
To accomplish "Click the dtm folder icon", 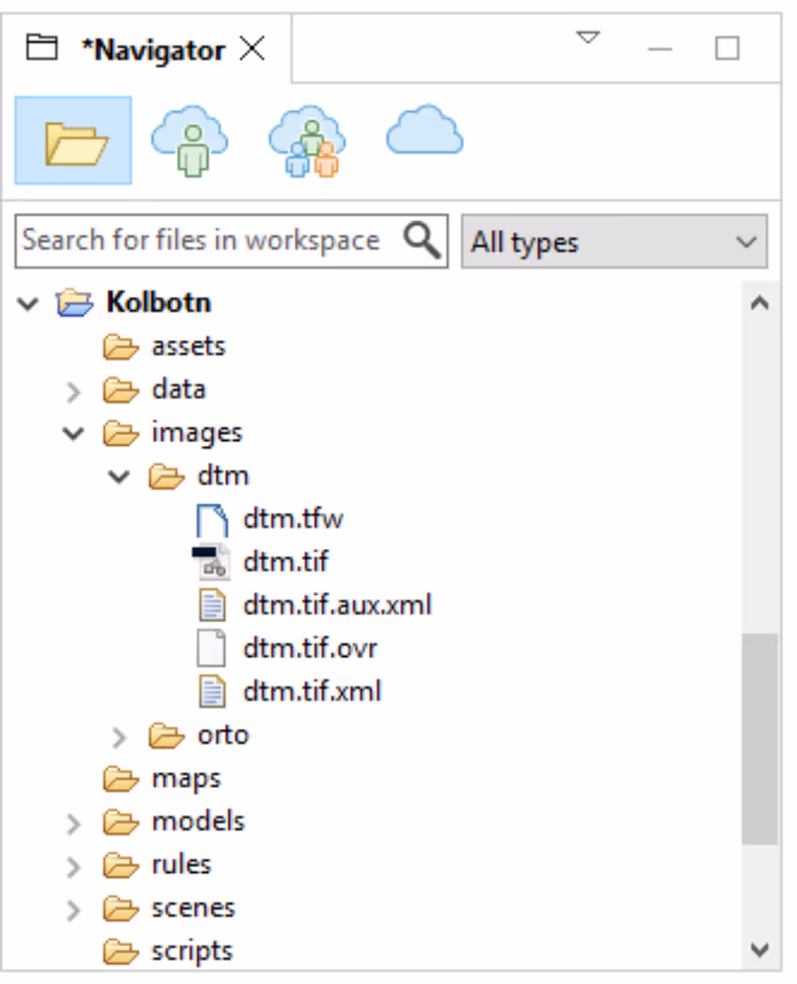I will (x=168, y=476).
